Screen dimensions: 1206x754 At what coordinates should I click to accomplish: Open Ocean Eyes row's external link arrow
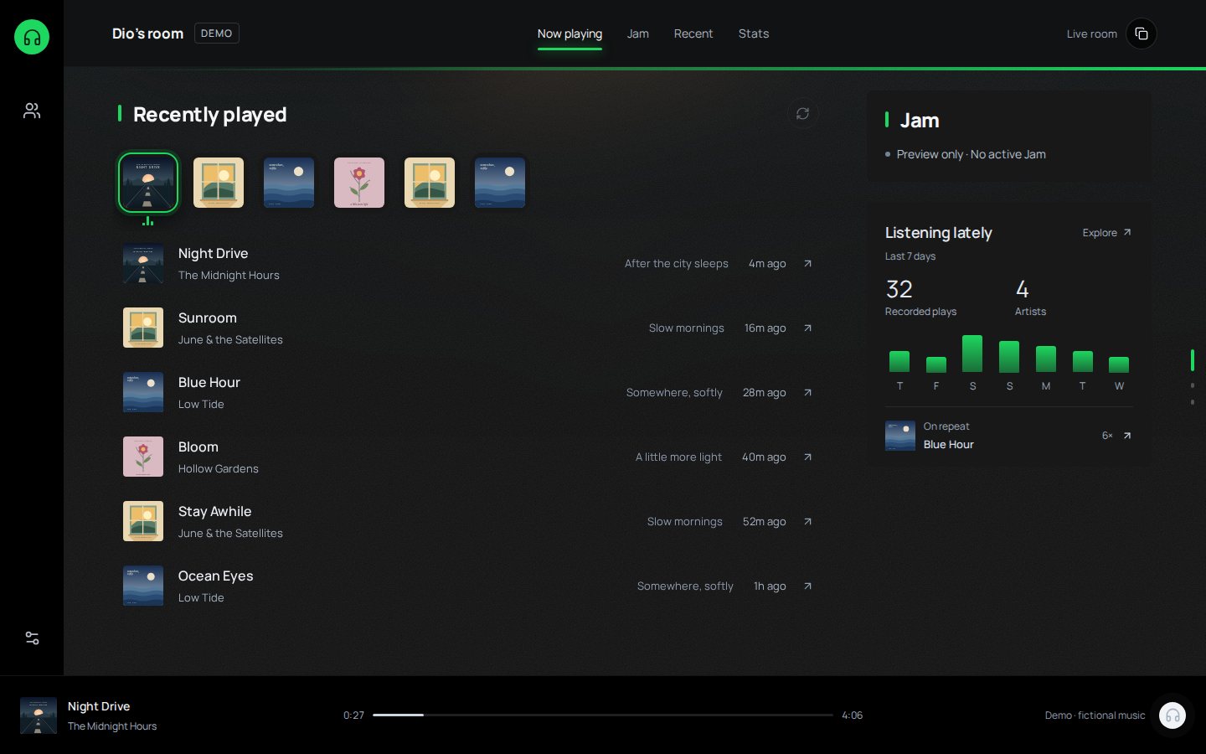(x=807, y=586)
